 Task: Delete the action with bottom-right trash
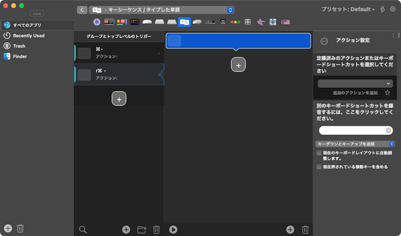[305, 230]
